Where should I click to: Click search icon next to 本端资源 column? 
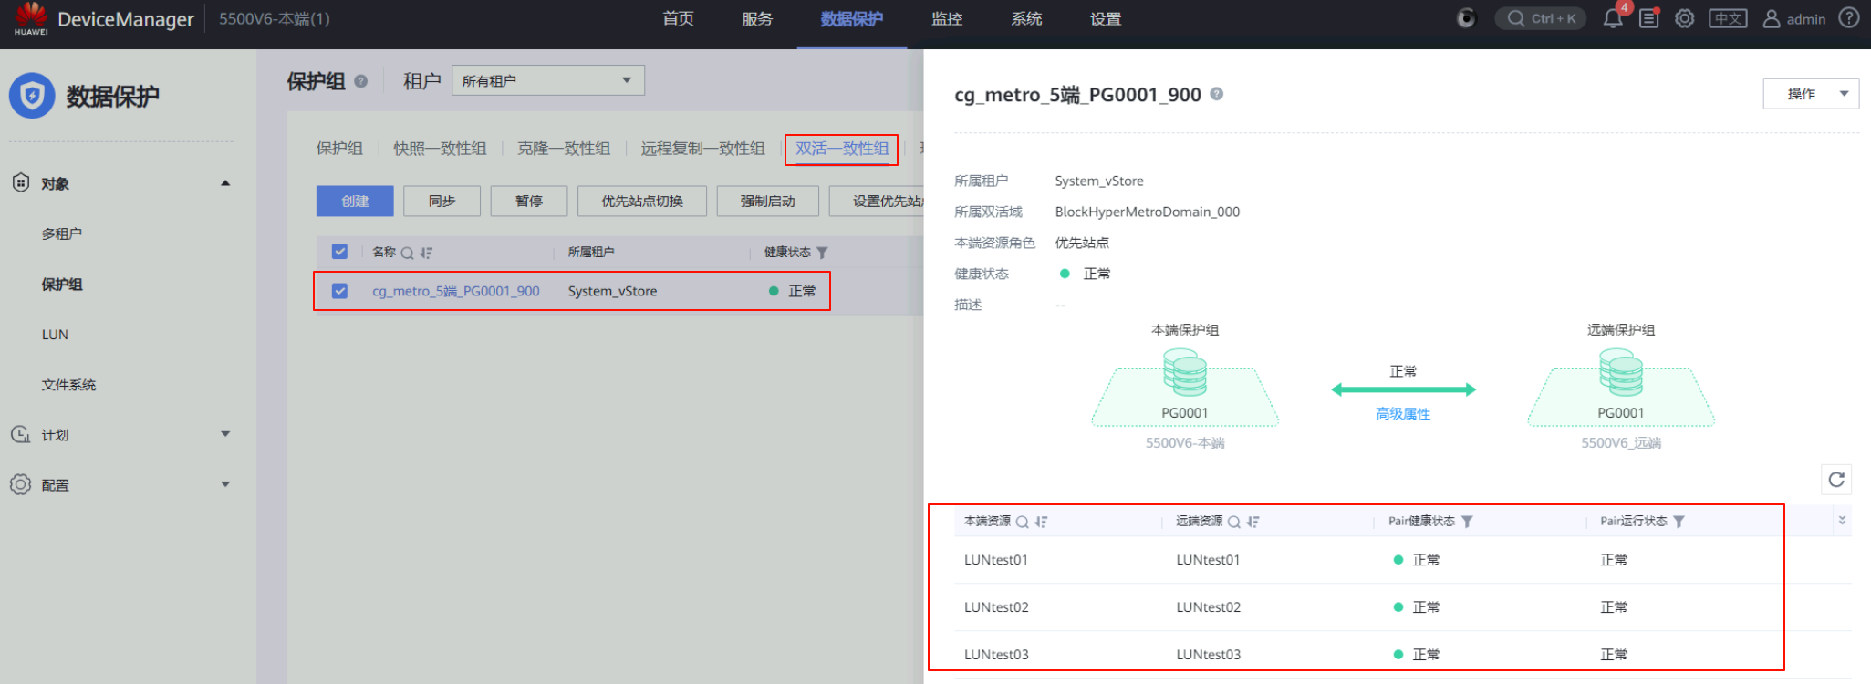click(1023, 522)
